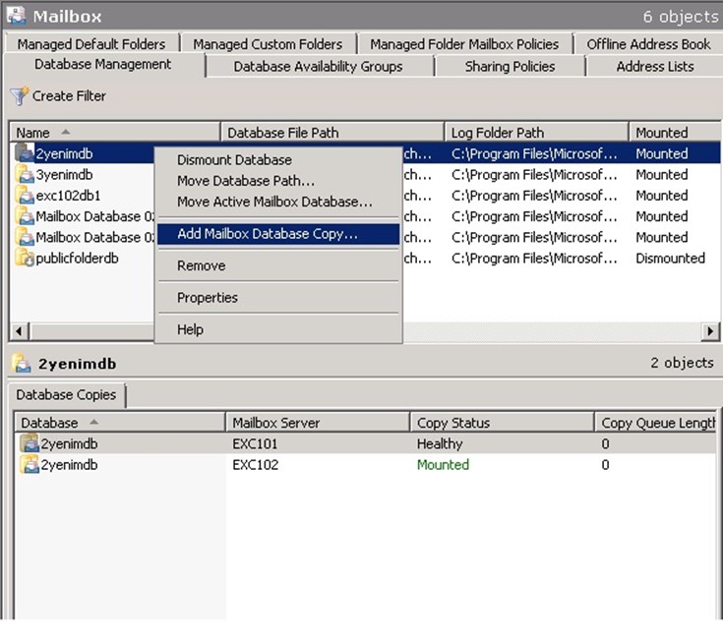723x638 pixels.
Task: Choose Add Mailbox Database Copy from menu
Action: pyautogui.click(x=267, y=234)
